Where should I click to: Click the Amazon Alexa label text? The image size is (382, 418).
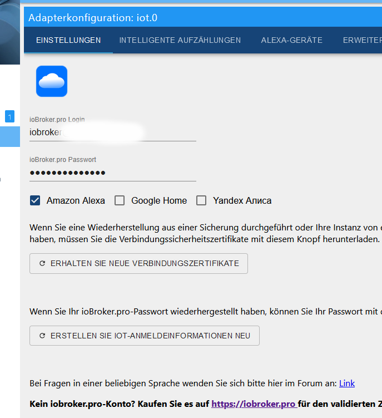pyautogui.click(x=76, y=200)
